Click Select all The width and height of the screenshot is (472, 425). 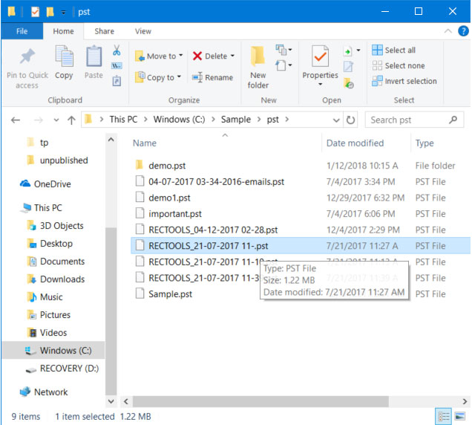(x=394, y=50)
